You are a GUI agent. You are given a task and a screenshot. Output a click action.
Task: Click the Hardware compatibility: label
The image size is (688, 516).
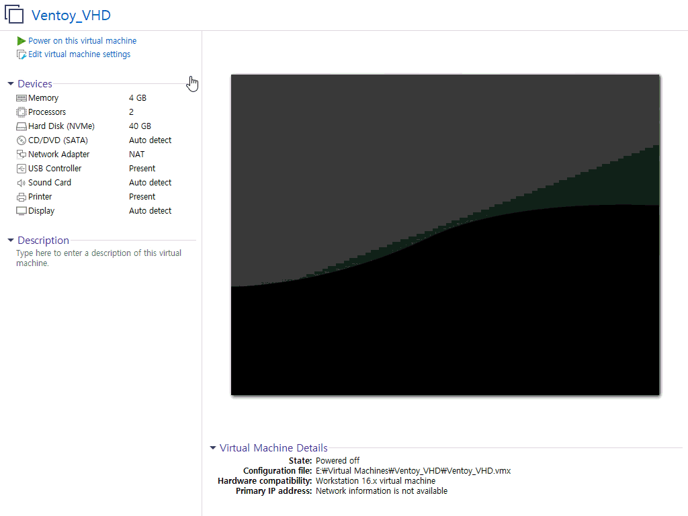coord(265,481)
